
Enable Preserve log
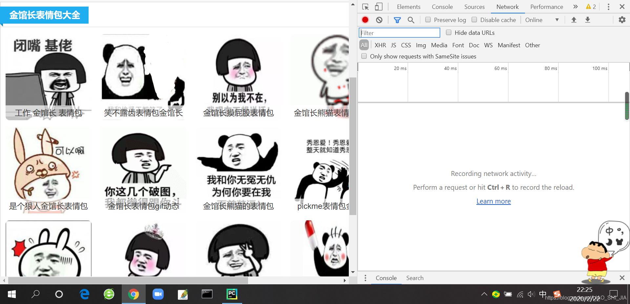428,20
